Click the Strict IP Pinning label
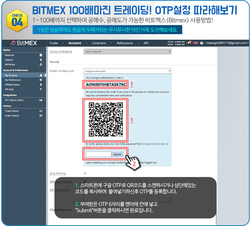251x226 pixels. pyautogui.click(x=58, y=173)
